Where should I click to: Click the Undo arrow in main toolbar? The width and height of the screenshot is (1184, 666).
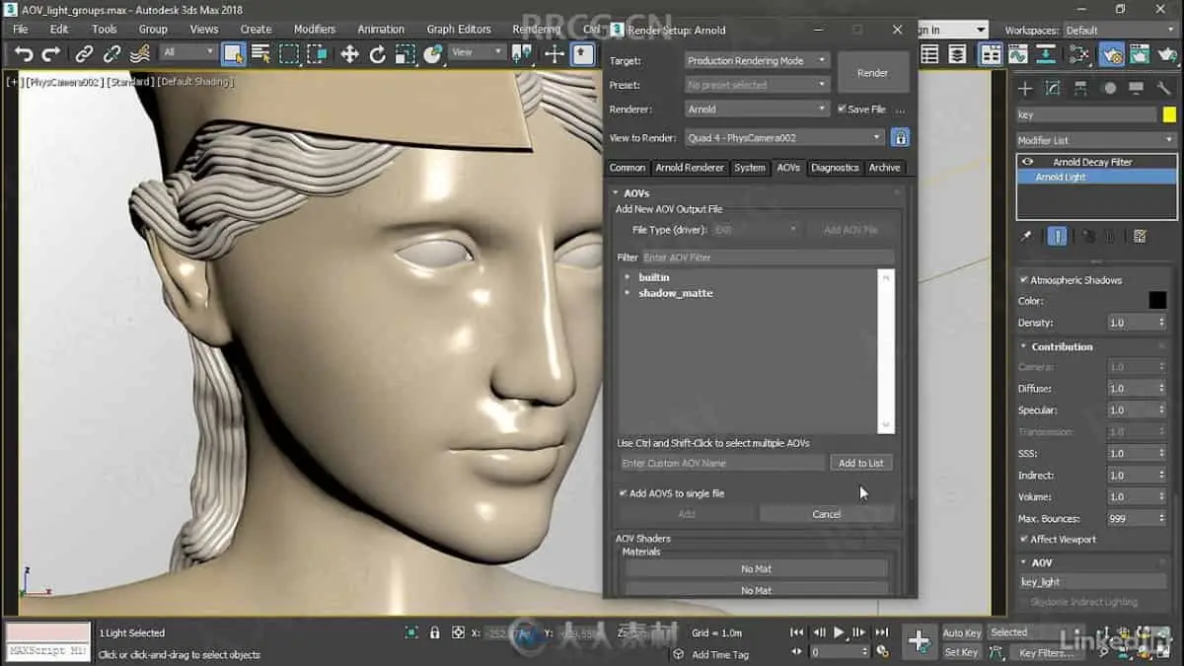tap(24, 53)
